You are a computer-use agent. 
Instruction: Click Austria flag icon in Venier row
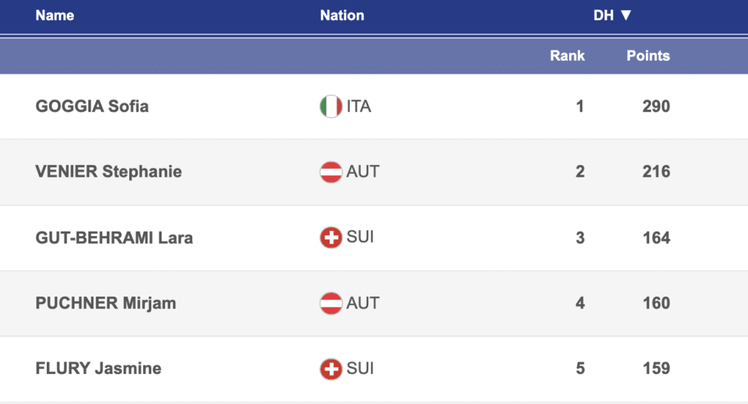pos(331,172)
